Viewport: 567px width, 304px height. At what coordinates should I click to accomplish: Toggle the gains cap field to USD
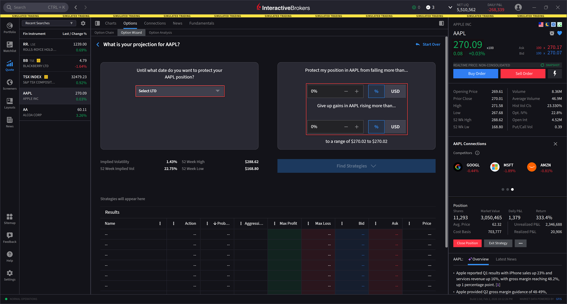click(395, 127)
